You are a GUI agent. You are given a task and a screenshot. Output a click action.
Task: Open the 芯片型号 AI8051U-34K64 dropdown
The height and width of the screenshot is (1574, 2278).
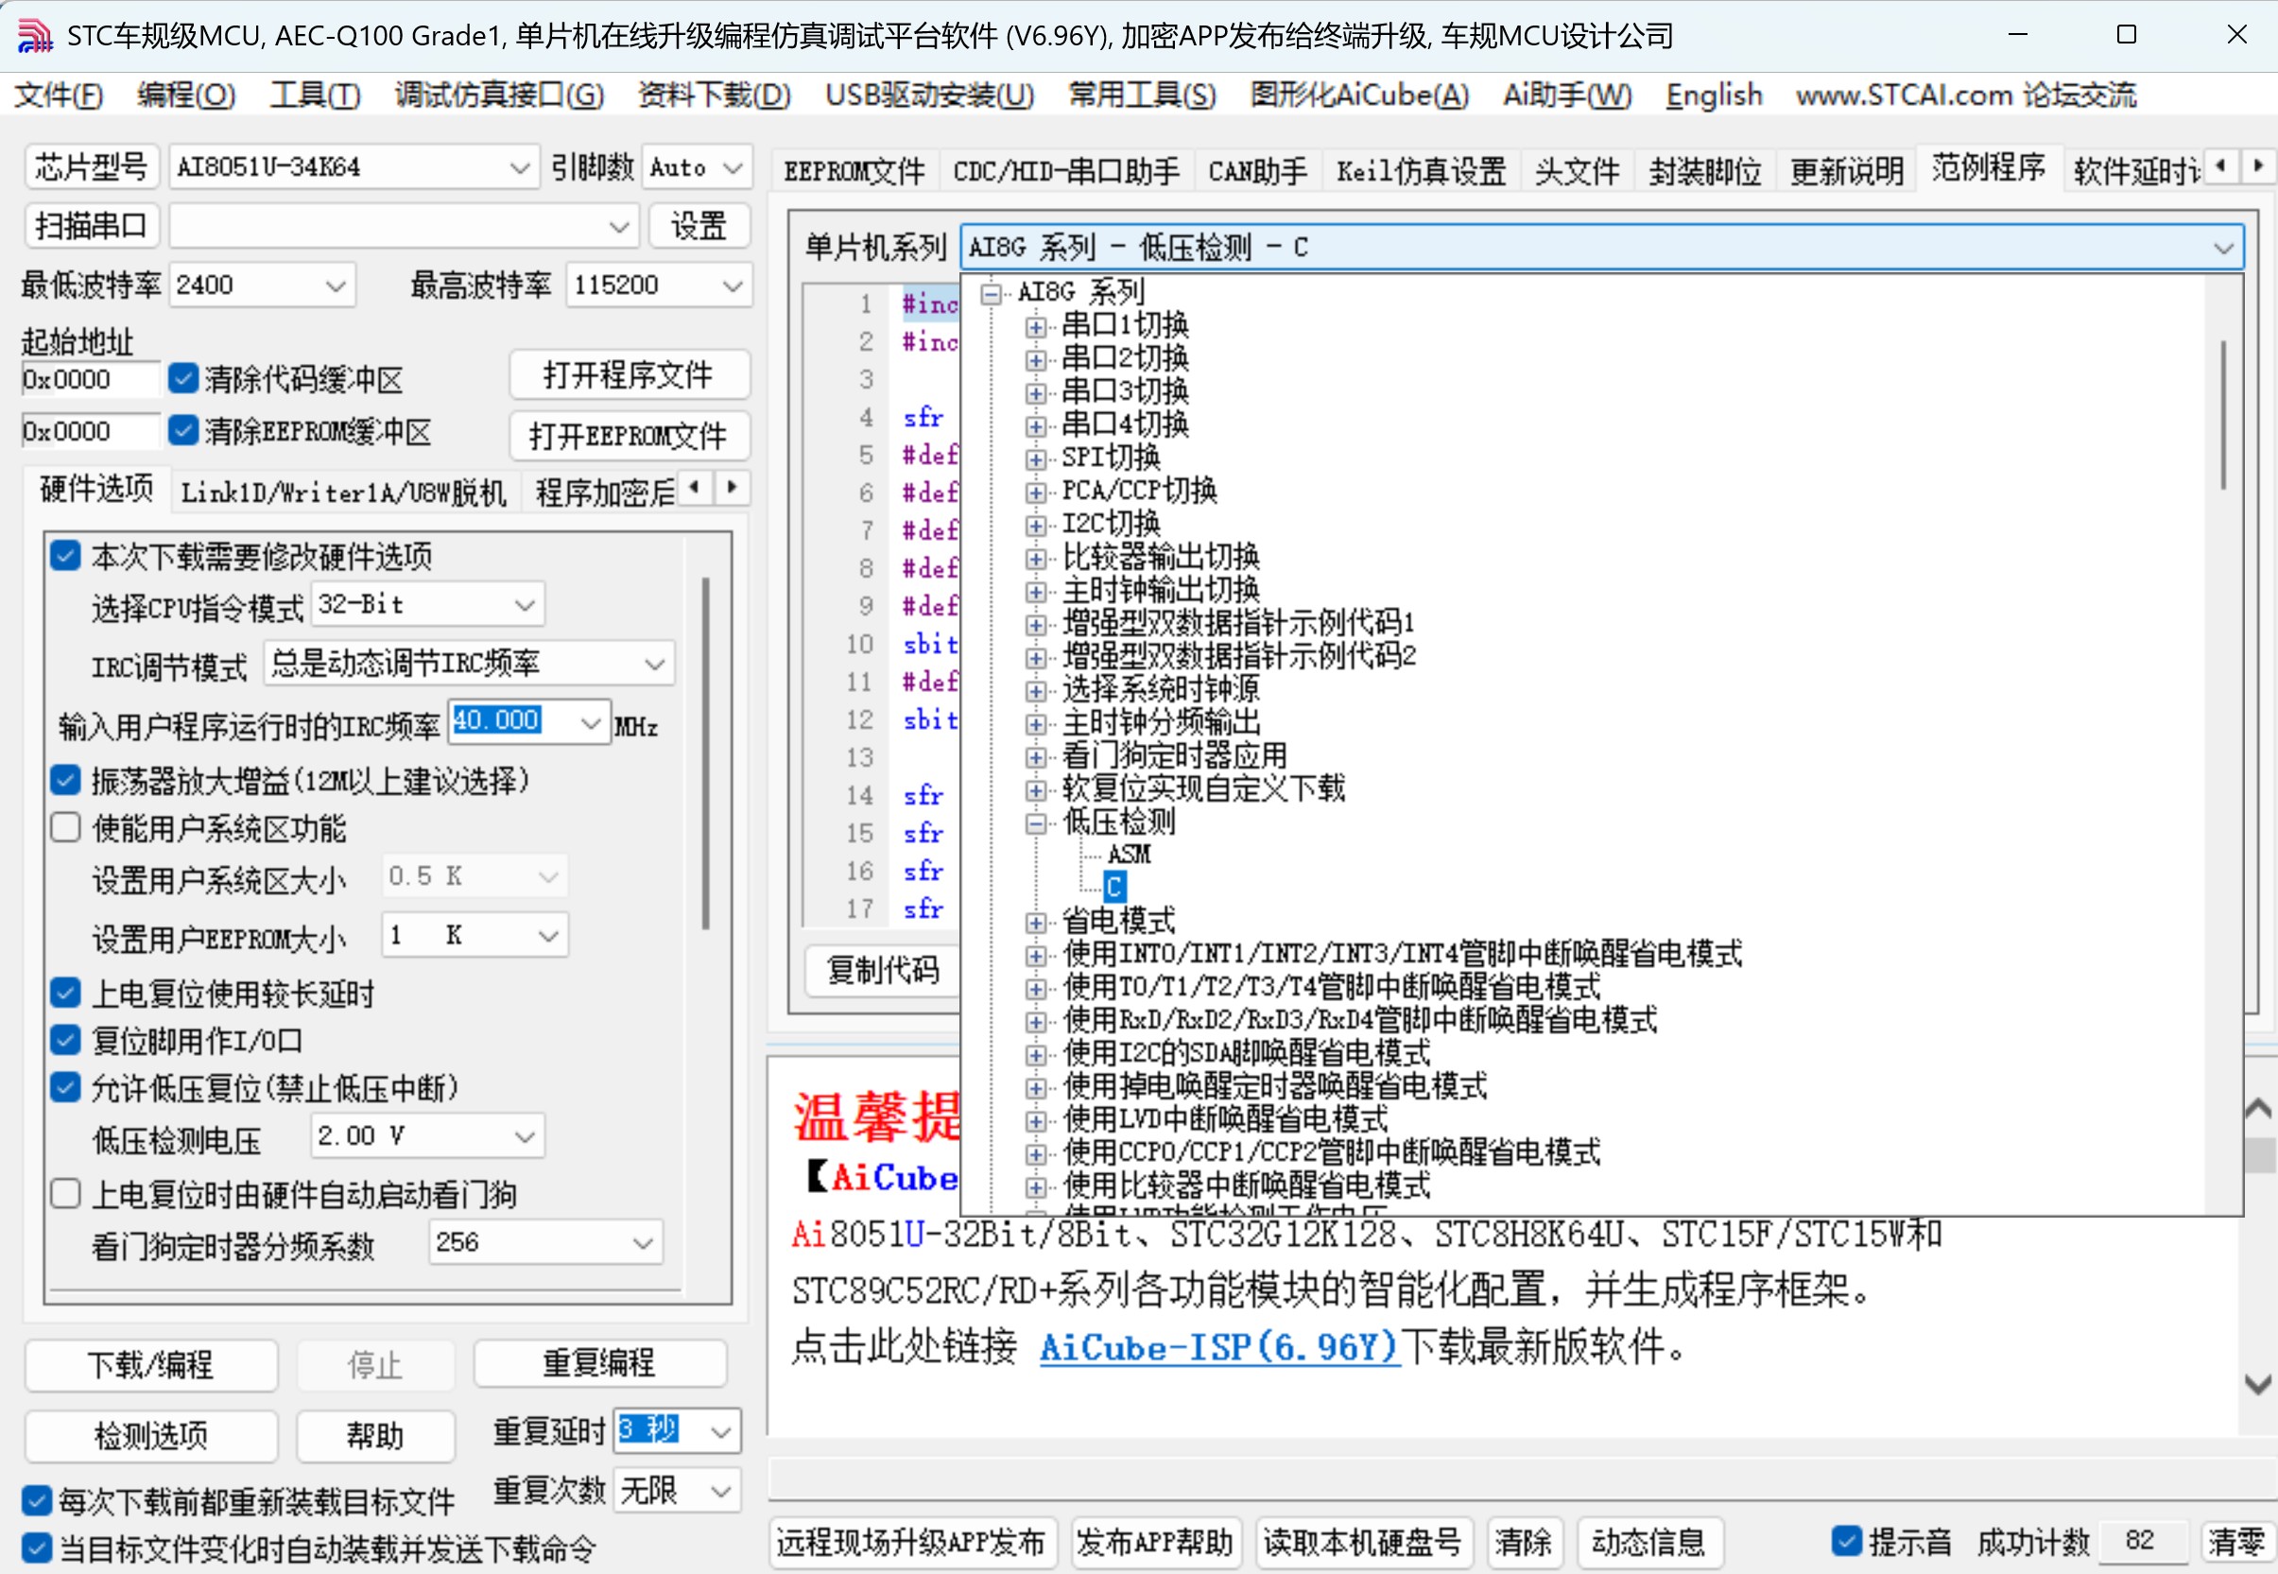click(519, 167)
